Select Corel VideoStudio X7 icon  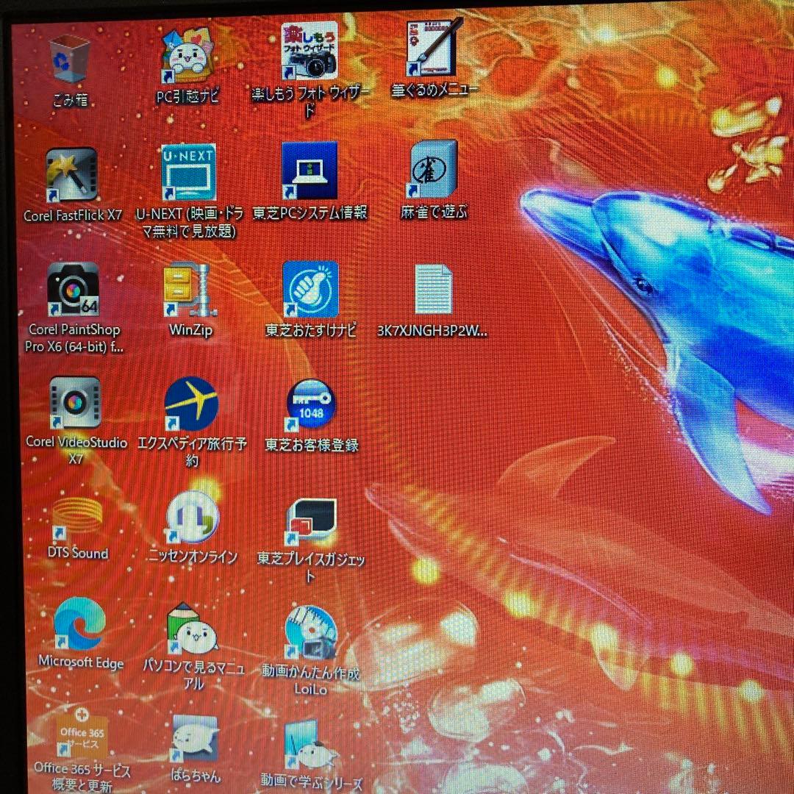coord(75,403)
